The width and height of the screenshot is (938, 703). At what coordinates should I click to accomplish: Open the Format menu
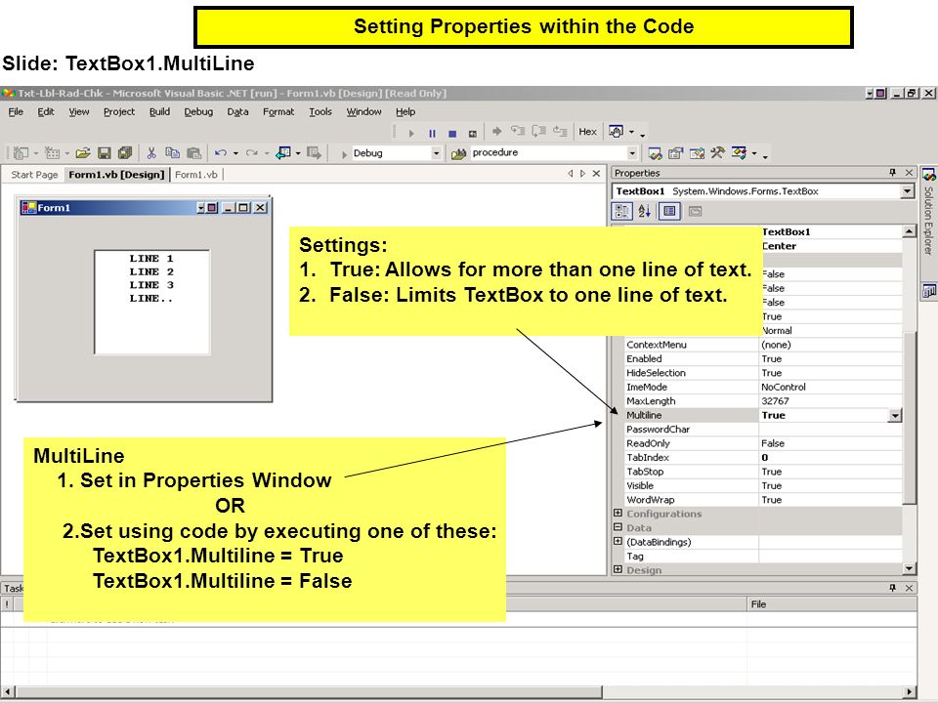(278, 111)
